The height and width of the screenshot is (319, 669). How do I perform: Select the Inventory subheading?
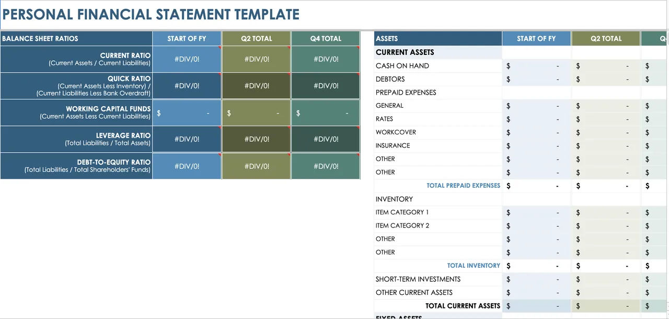(438, 199)
